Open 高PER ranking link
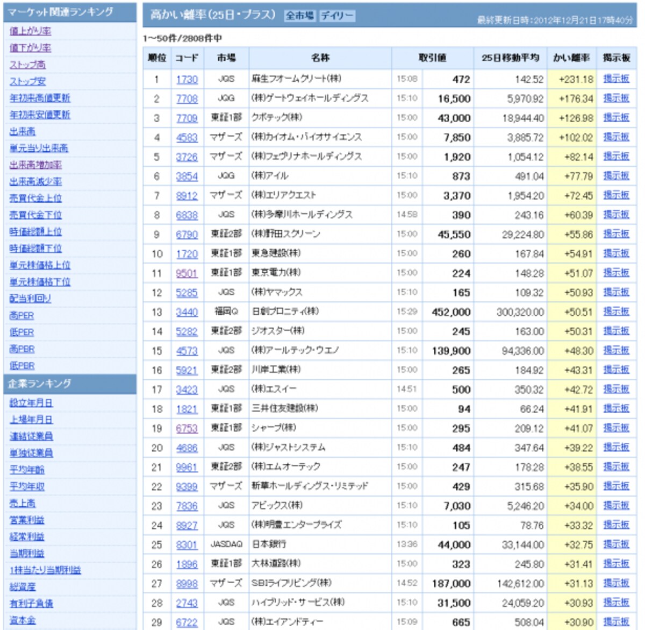Image resolution: width=645 pixels, height=630 pixels. (x=21, y=316)
